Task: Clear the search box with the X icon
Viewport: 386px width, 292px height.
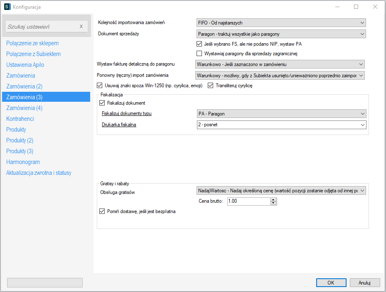Action: 81,27
